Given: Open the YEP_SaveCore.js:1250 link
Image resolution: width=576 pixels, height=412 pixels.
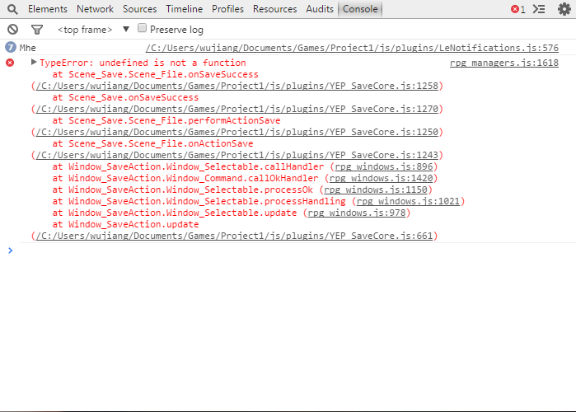Looking at the screenshot, I should point(237,132).
